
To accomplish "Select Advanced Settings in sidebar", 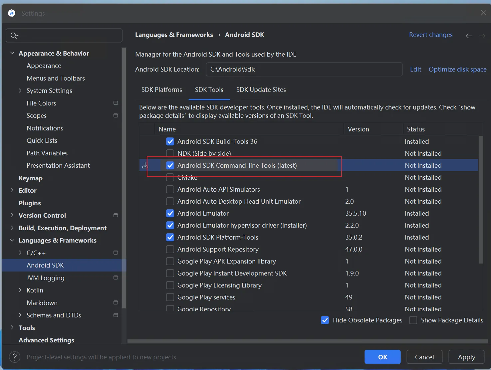I will 46,340.
